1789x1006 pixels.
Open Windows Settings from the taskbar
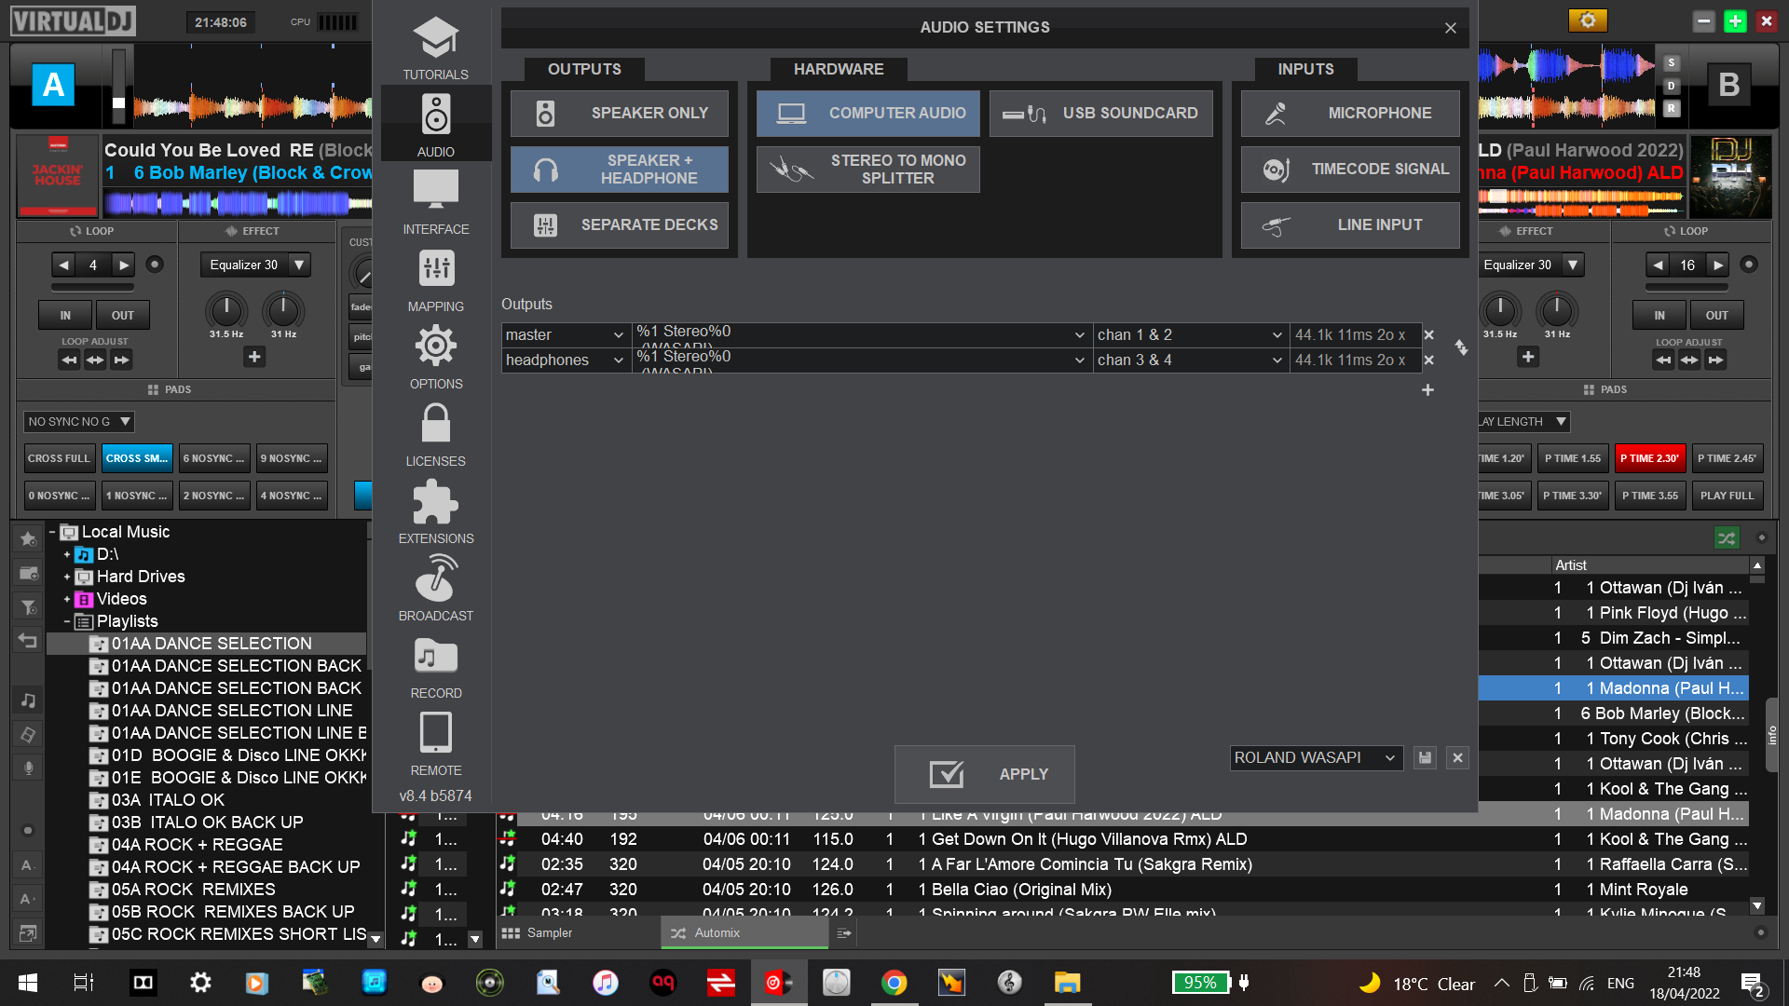200,983
